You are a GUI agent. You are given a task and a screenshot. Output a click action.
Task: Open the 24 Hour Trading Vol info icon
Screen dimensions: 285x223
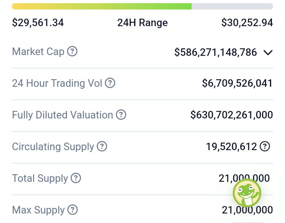tap(110, 83)
